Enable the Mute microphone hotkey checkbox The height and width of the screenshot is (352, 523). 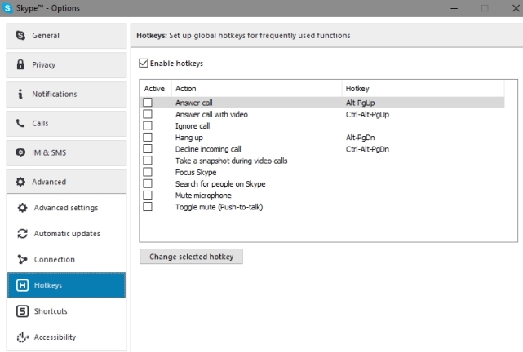pyautogui.click(x=148, y=195)
